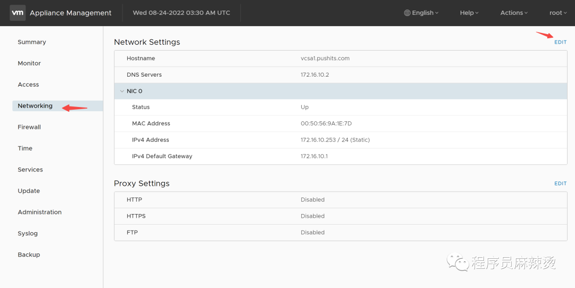Image resolution: width=575 pixels, height=288 pixels.
Task: Go to the Update section
Action: [29, 191]
